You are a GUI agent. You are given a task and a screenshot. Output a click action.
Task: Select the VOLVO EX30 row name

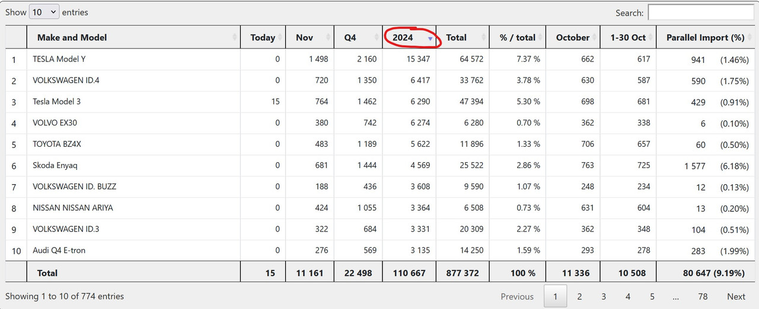(55, 123)
